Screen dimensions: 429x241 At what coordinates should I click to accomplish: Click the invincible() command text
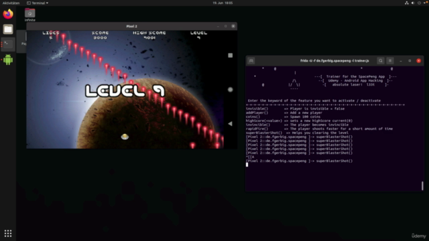pos(258,125)
